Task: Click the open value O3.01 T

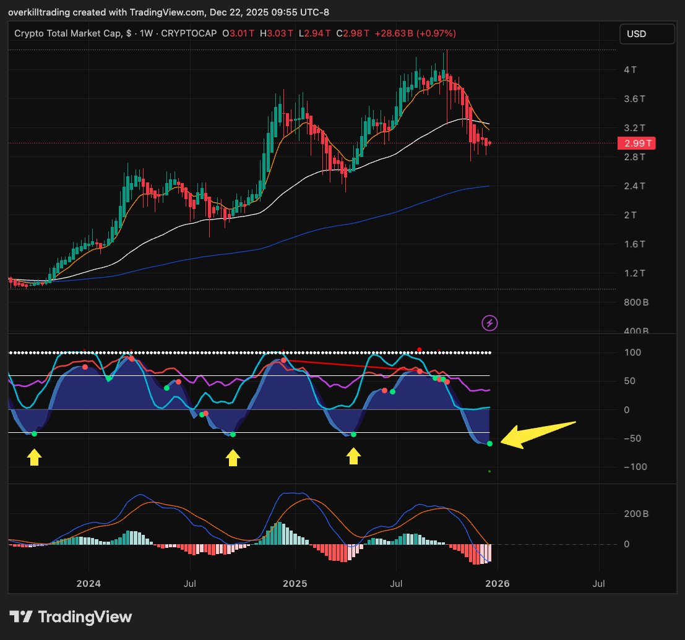Action: coord(238,33)
